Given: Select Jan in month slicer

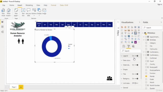Looking at the screenshot, I should pyautogui.click(x=45, y=25).
